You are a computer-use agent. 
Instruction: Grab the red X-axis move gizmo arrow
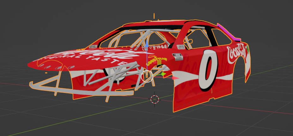pyautogui.click(x=175, y=78)
